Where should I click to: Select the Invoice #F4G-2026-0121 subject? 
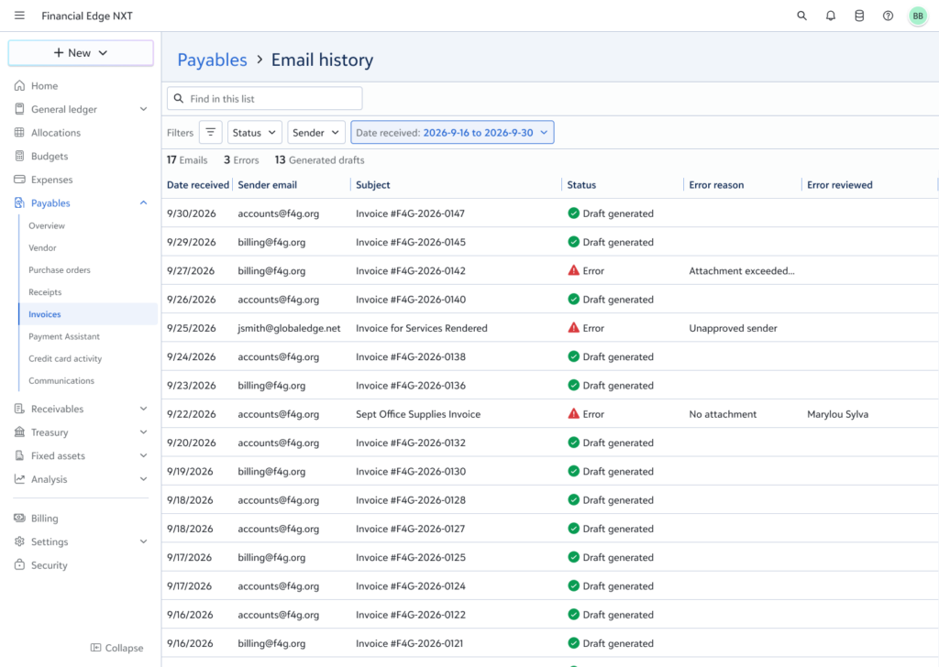point(409,643)
